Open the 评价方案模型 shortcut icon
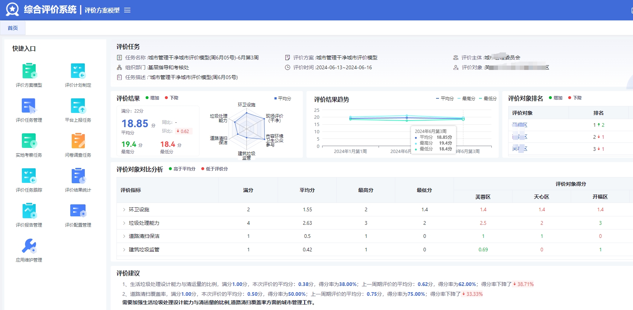Screen dimensions: 633x310 click(29, 71)
